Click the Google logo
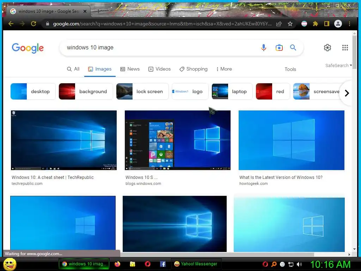This screenshot has width=361, height=271. pyautogui.click(x=27, y=48)
